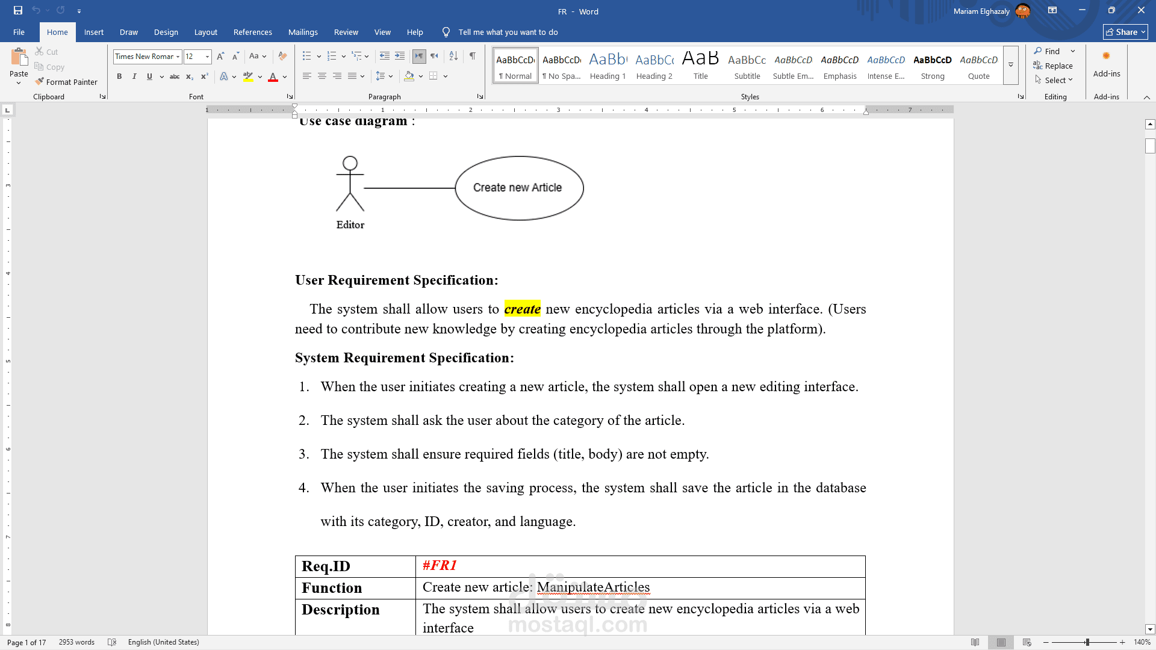
Task: Click the Replace command
Action: point(1053,66)
